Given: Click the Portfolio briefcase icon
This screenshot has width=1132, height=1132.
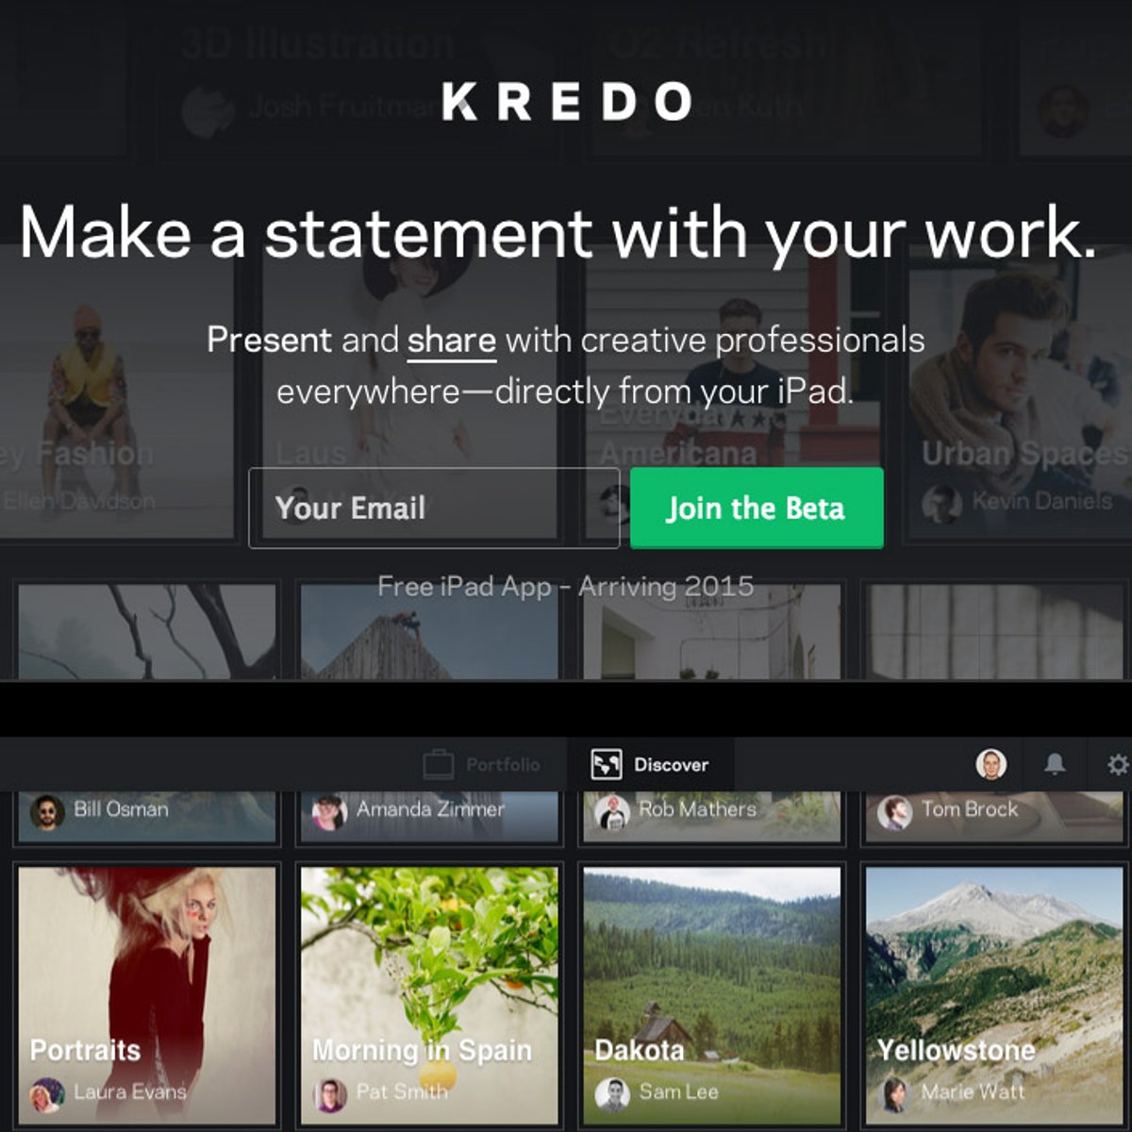Looking at the screenshot, I should point(438,764).
